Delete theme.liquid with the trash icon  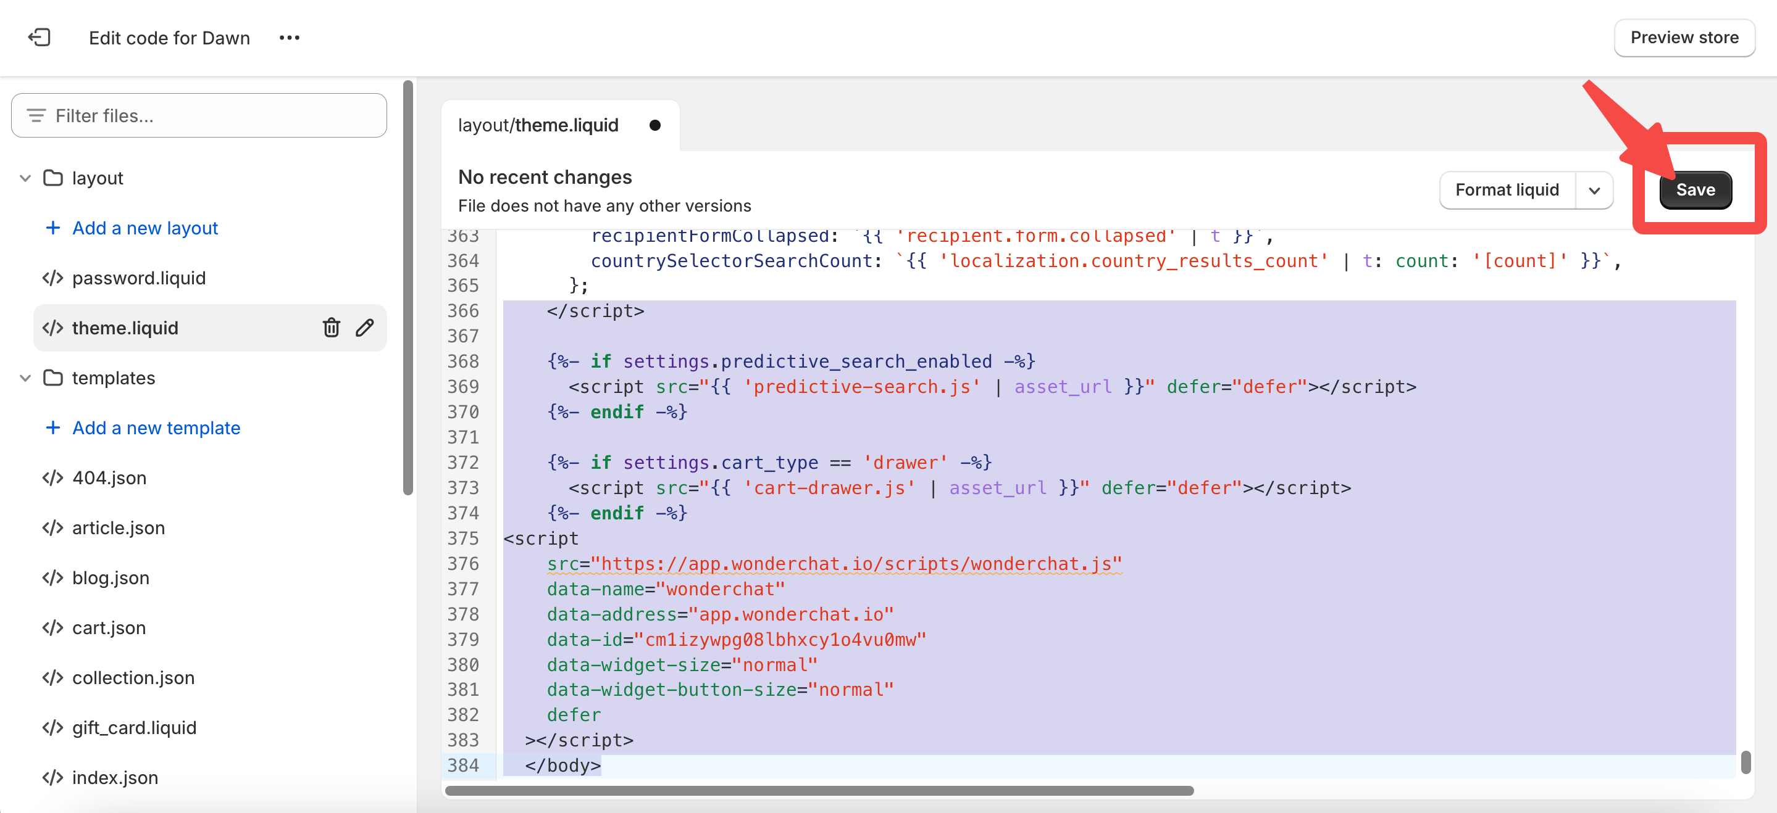coord(331,328)
